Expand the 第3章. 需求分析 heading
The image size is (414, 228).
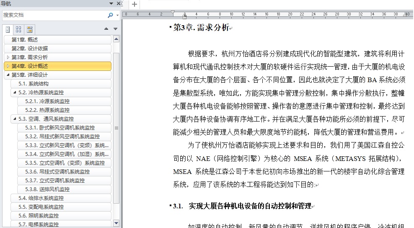coord(8,57)
